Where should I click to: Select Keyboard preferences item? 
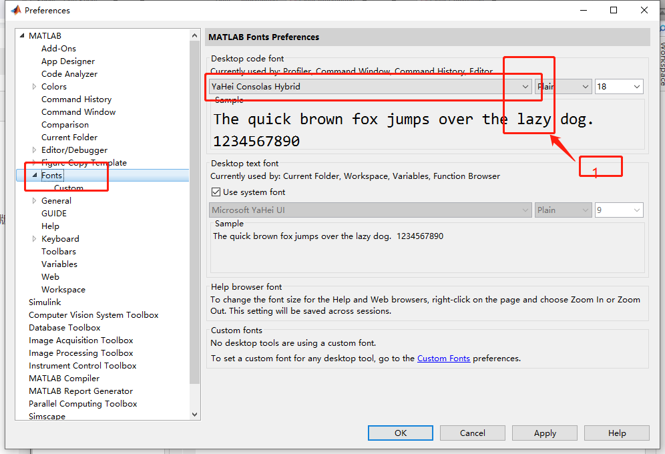60,239
